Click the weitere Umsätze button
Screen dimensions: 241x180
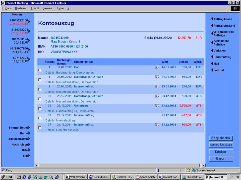pos(221,145)
